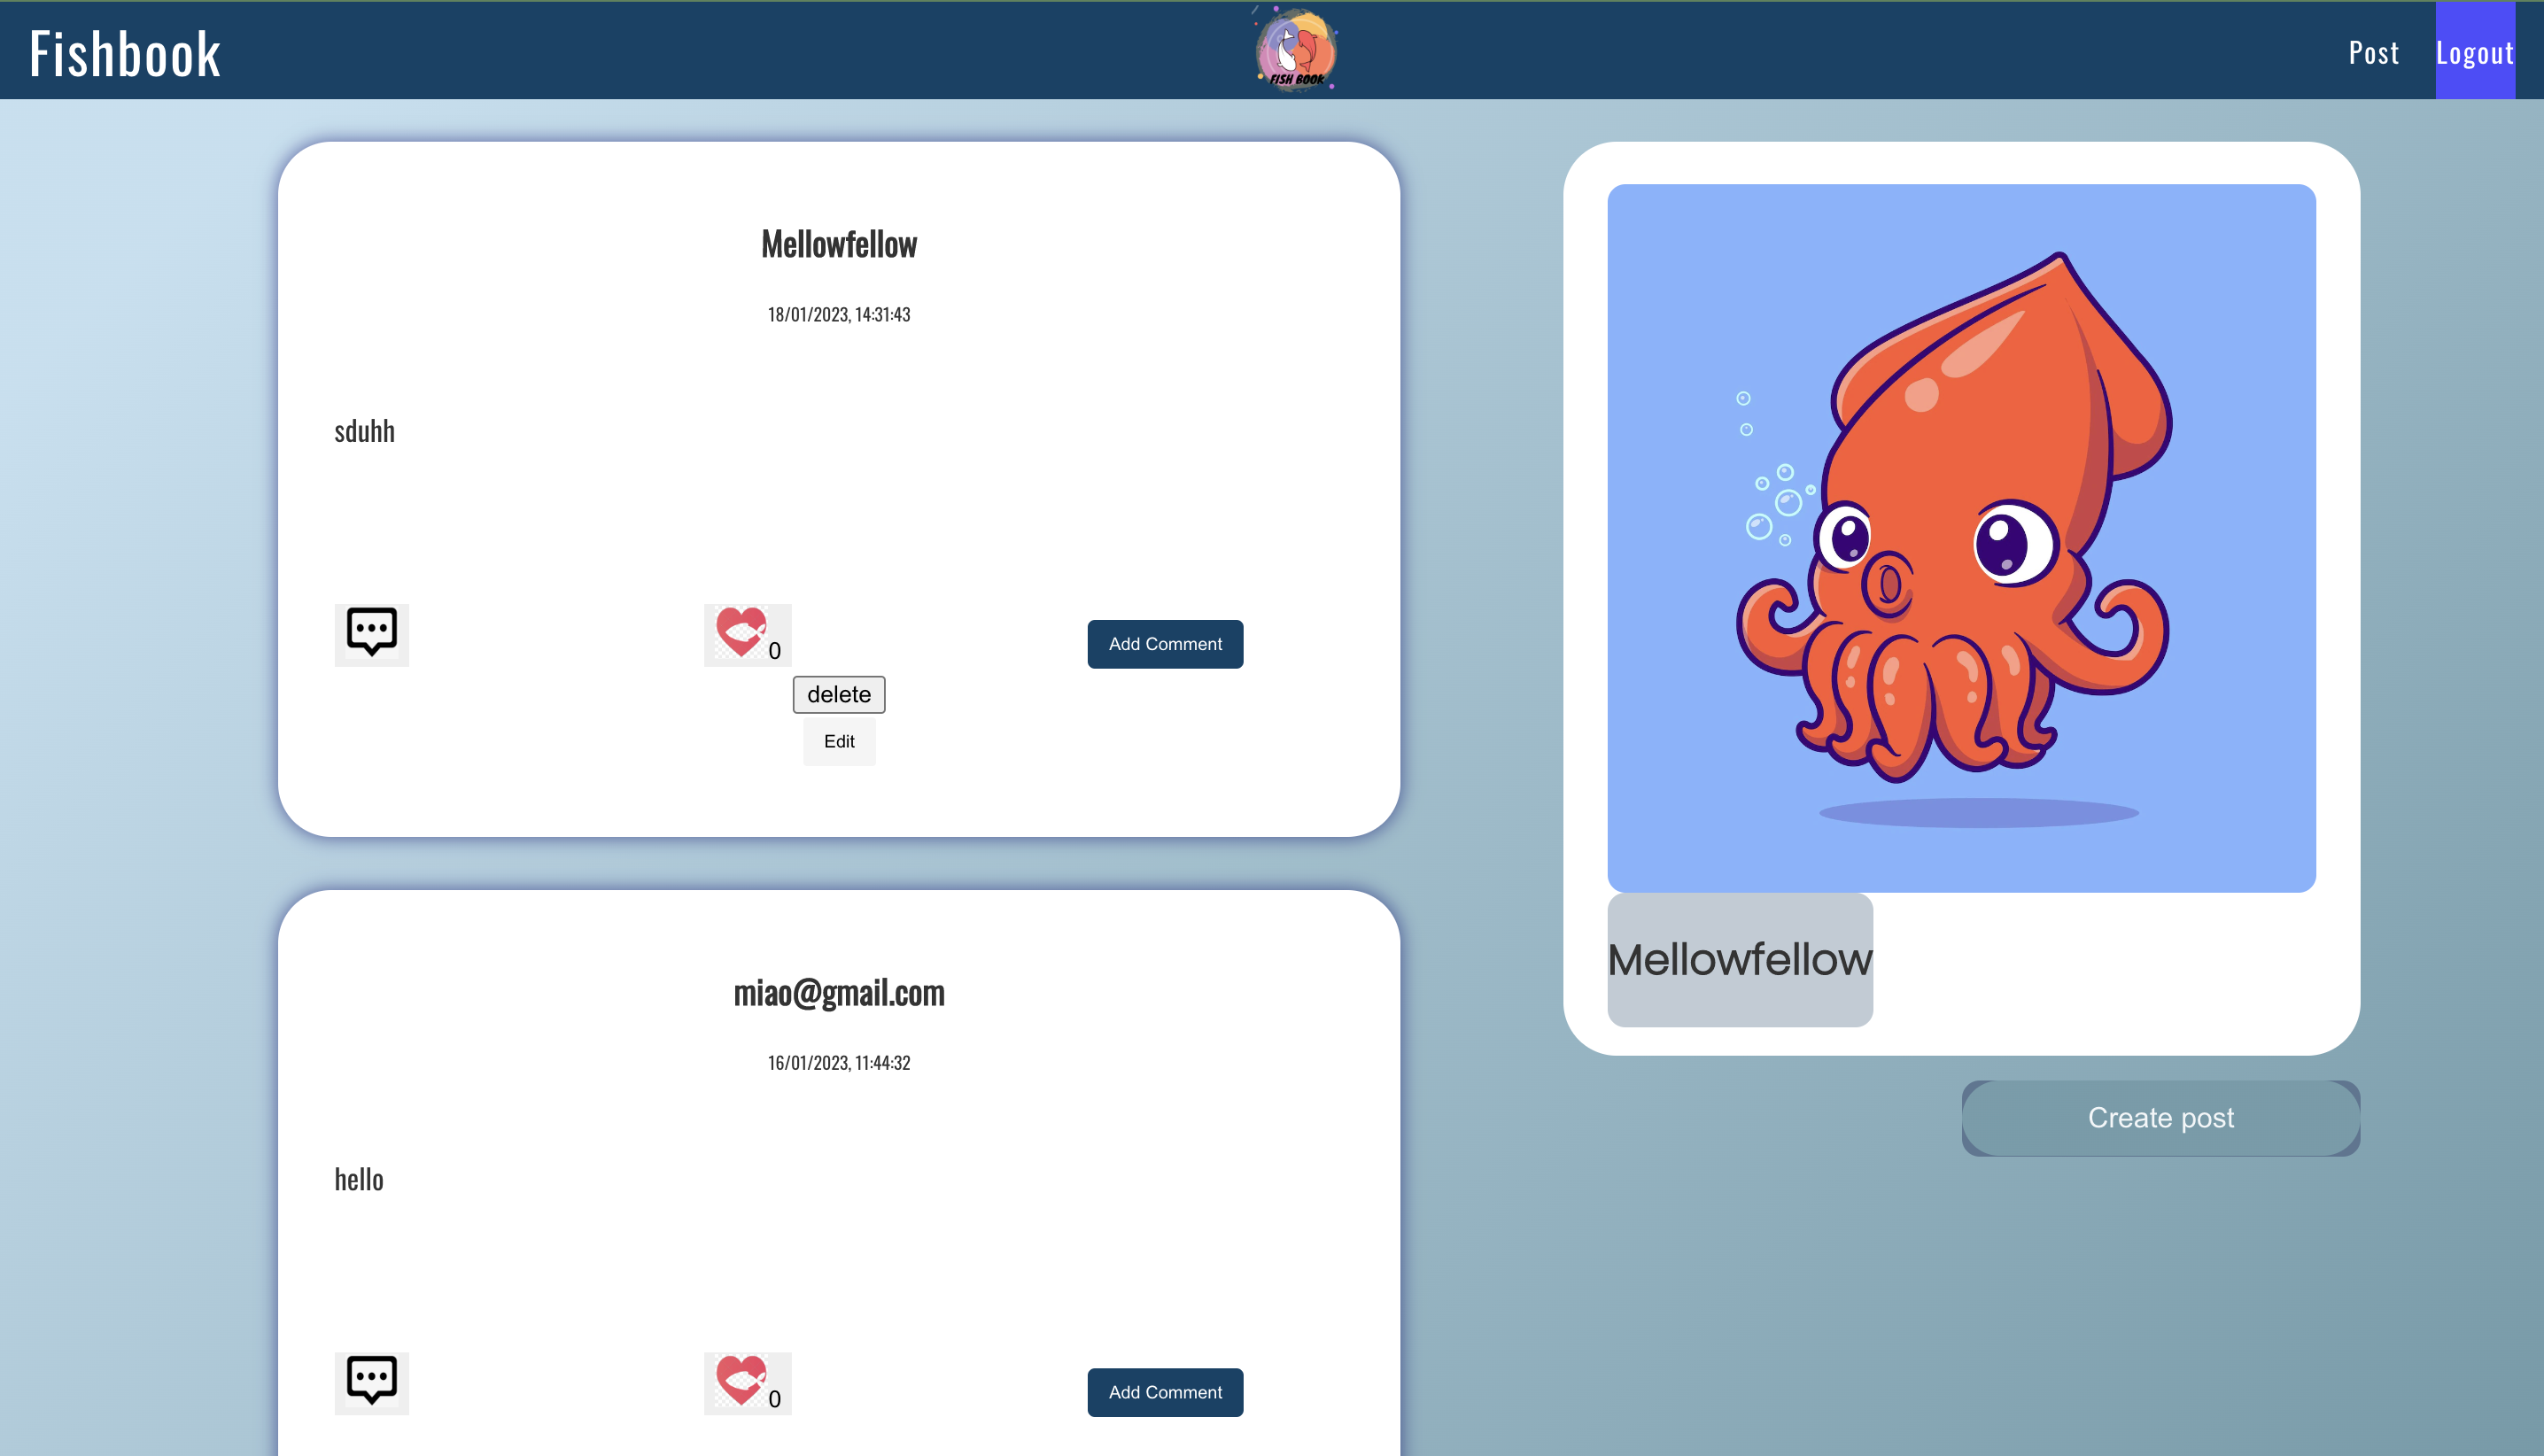The image size is (2544, 1456).
Task: Click Logout in the top navigation
Action: click(x=2474, y=52)
